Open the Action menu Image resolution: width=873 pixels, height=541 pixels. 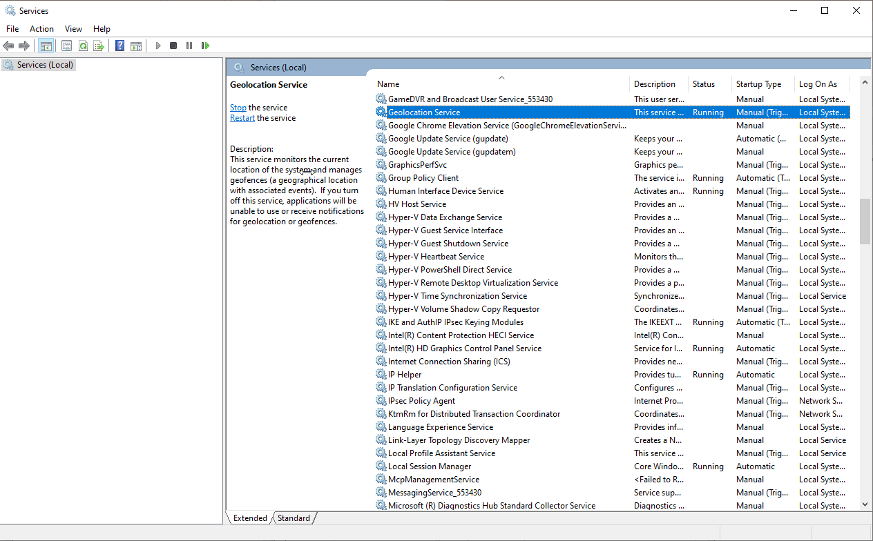click(x=41, y=29)
